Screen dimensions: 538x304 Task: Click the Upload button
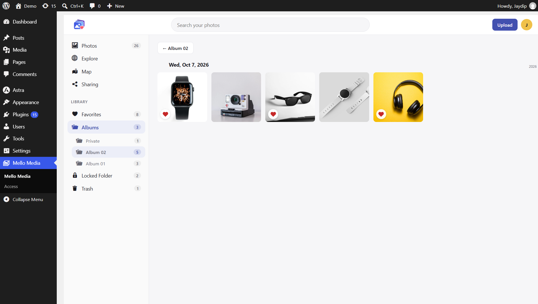coord(505,25)
